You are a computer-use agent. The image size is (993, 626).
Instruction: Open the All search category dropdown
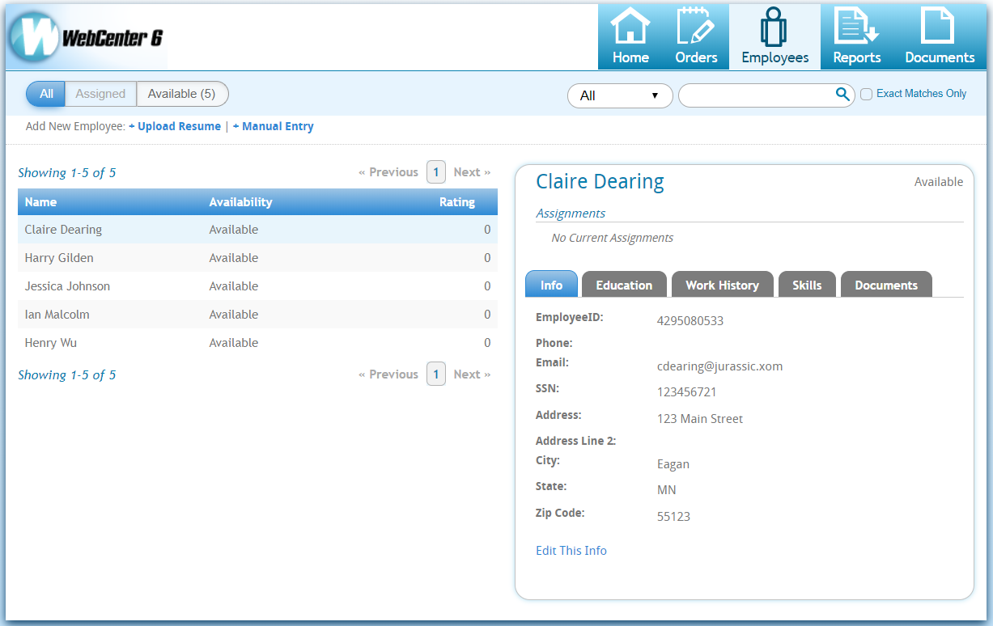click(x=620, y=95)
